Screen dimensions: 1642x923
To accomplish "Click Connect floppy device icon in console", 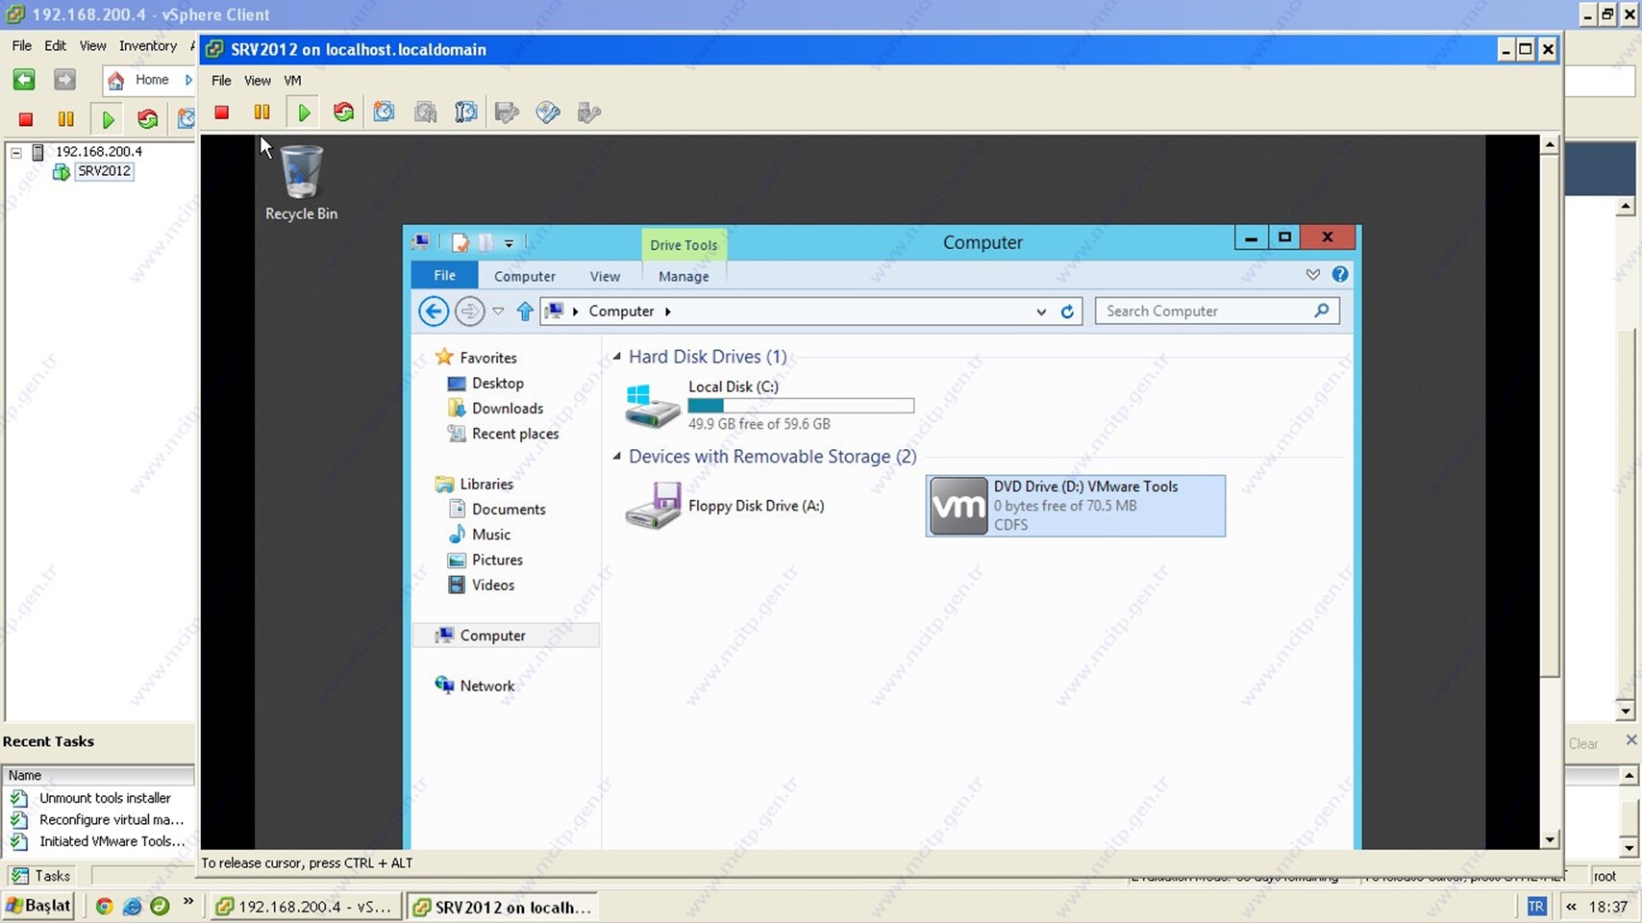I will point(507,112).
